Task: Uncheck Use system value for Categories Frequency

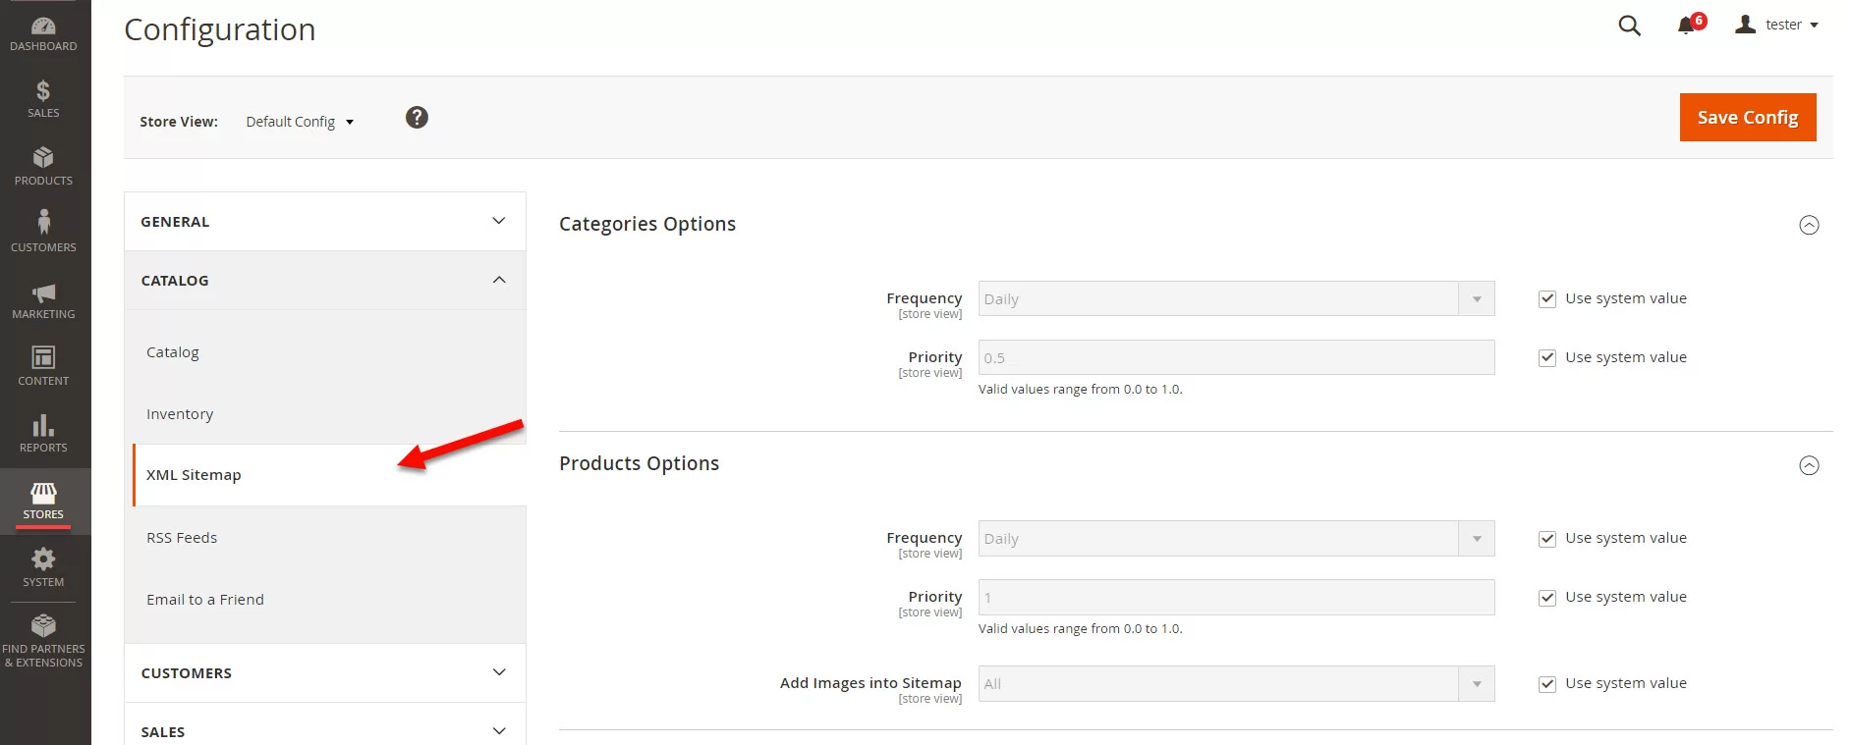Action: click(1547, 299)
